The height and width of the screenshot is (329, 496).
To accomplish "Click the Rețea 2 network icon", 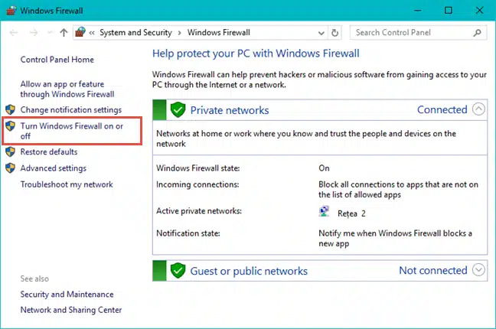I will (325, 213).
